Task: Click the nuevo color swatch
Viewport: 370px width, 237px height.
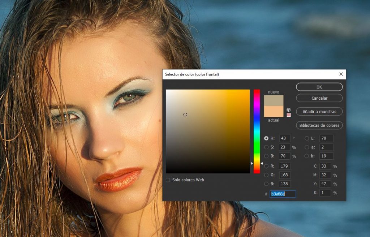Action: 274,100
